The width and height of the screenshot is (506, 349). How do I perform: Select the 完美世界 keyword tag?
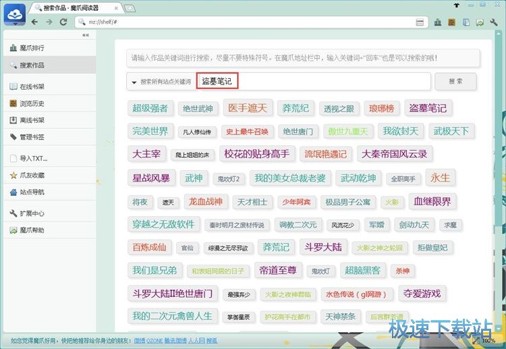(x=150, y=131)
